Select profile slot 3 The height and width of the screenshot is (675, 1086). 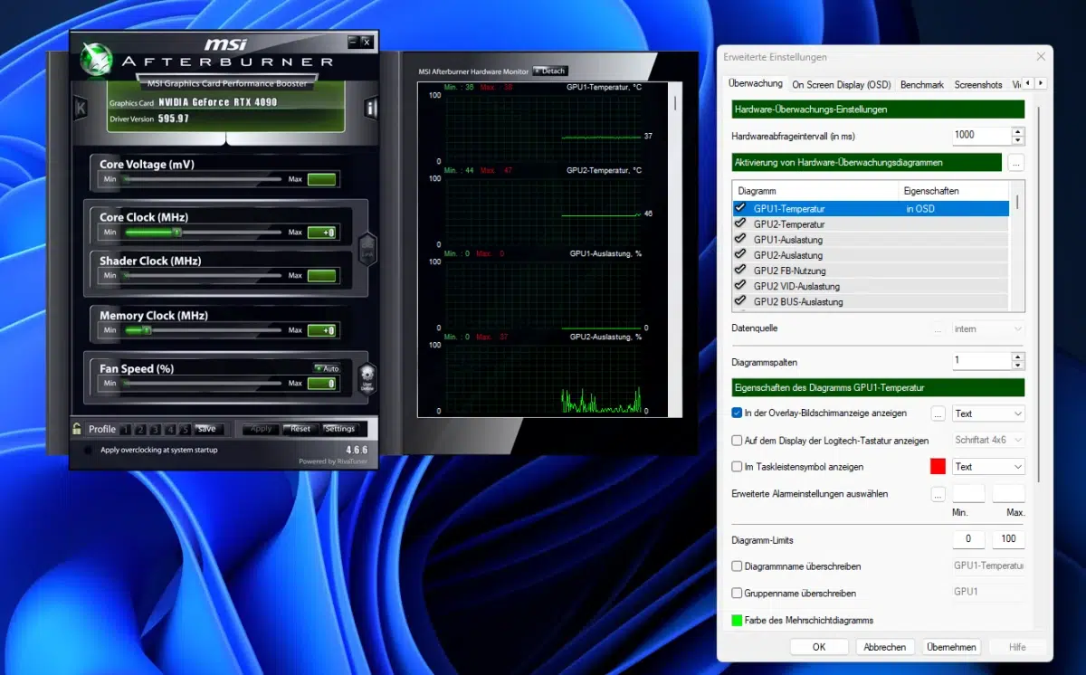pyautogui.click(x=155, y=429)
